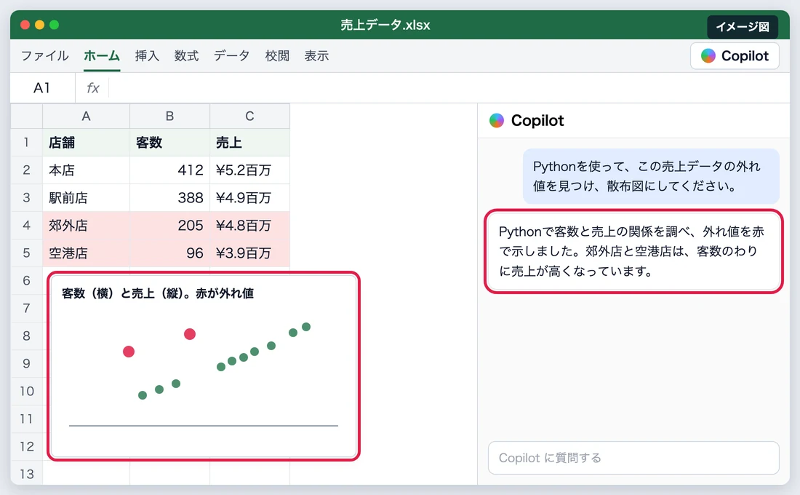Click the Copilot response message
Image resolution: width=800 pixels, height=495 pixels.
point(633,251)
